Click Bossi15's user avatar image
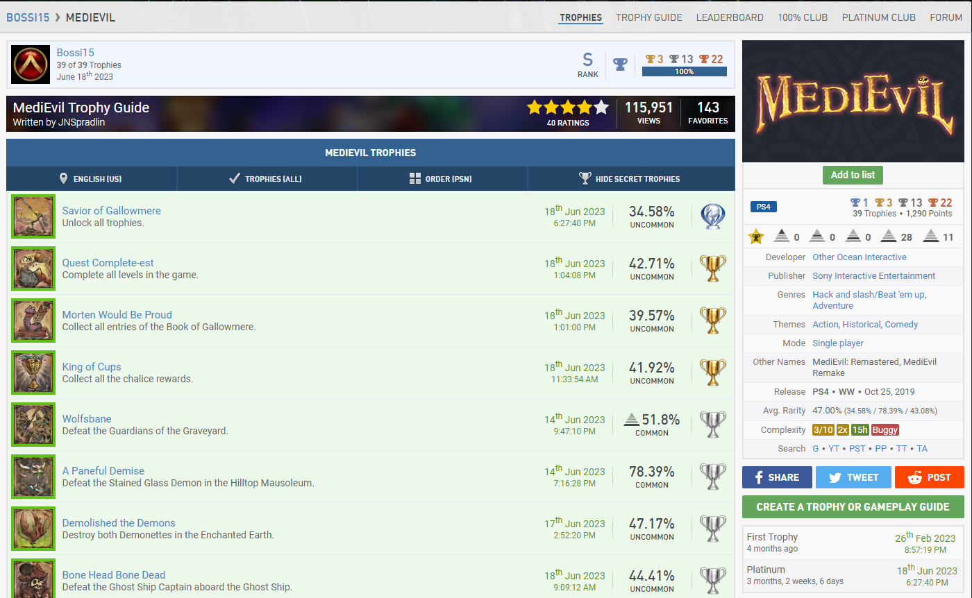 point(31,65)
